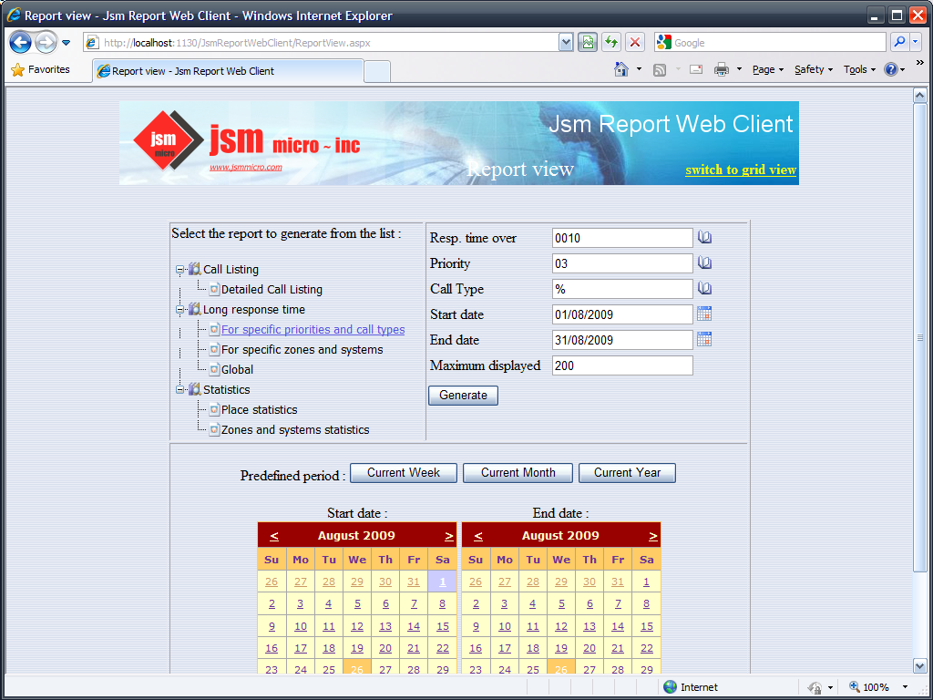Click the Favorites label in toolbar
933x700 pixels.
point(49,69)
